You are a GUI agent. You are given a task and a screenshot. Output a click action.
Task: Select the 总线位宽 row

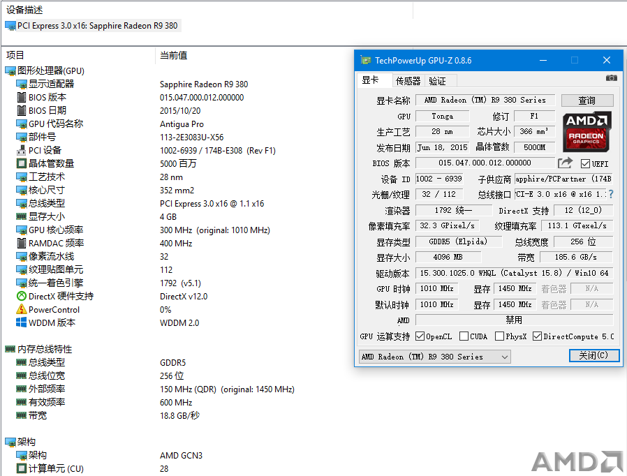pyautogui.click(x=100, y=375)
